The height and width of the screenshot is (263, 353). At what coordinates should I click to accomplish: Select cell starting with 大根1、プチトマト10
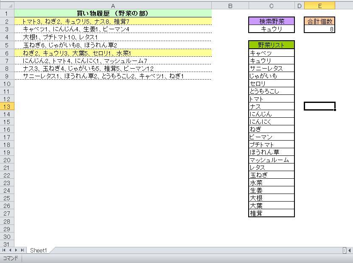click(113, 37)
